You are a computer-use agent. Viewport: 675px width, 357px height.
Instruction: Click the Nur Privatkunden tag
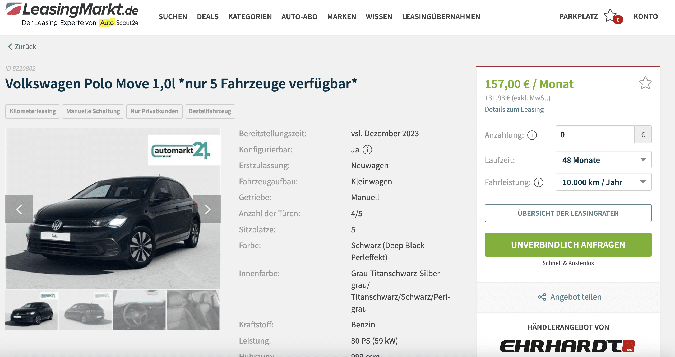(x=154, y=111)
